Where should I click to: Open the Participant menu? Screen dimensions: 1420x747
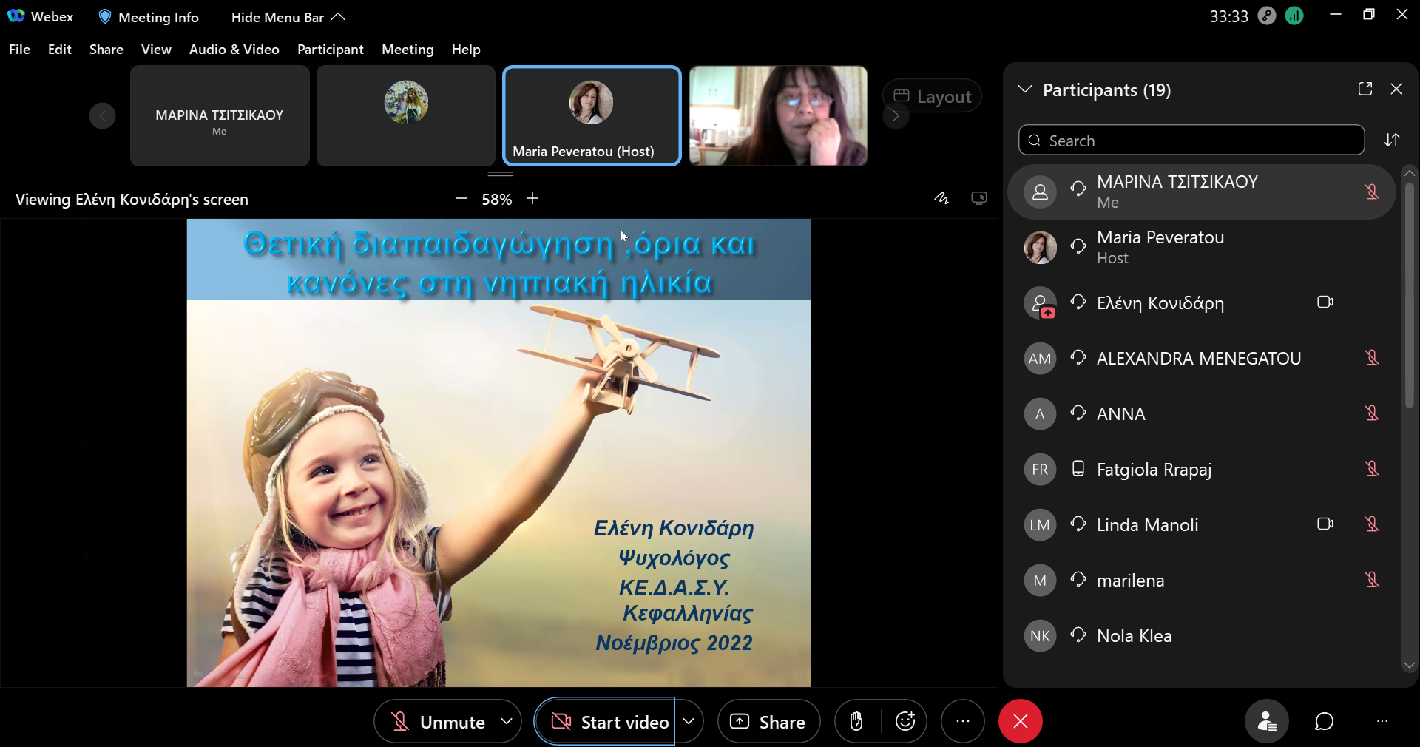click(x=330, y=50)
